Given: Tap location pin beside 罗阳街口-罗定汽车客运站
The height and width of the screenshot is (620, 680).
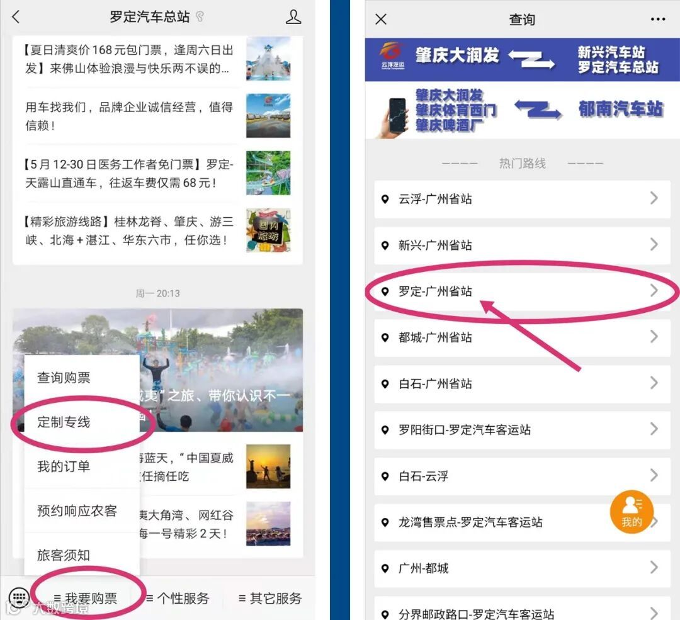Looking at the screenshot, I should (385, 430).
